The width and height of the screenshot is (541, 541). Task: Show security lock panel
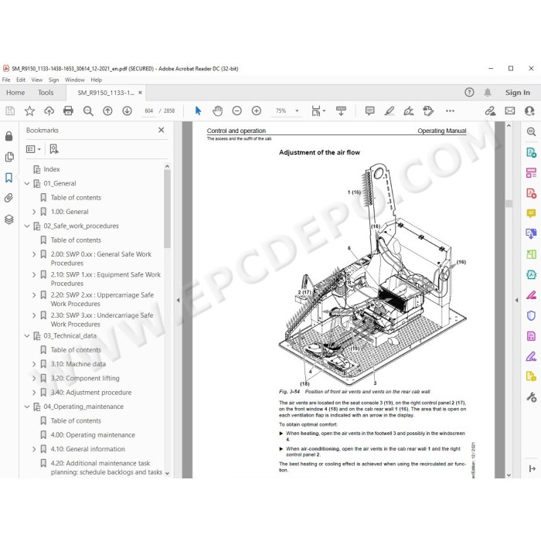9,136
